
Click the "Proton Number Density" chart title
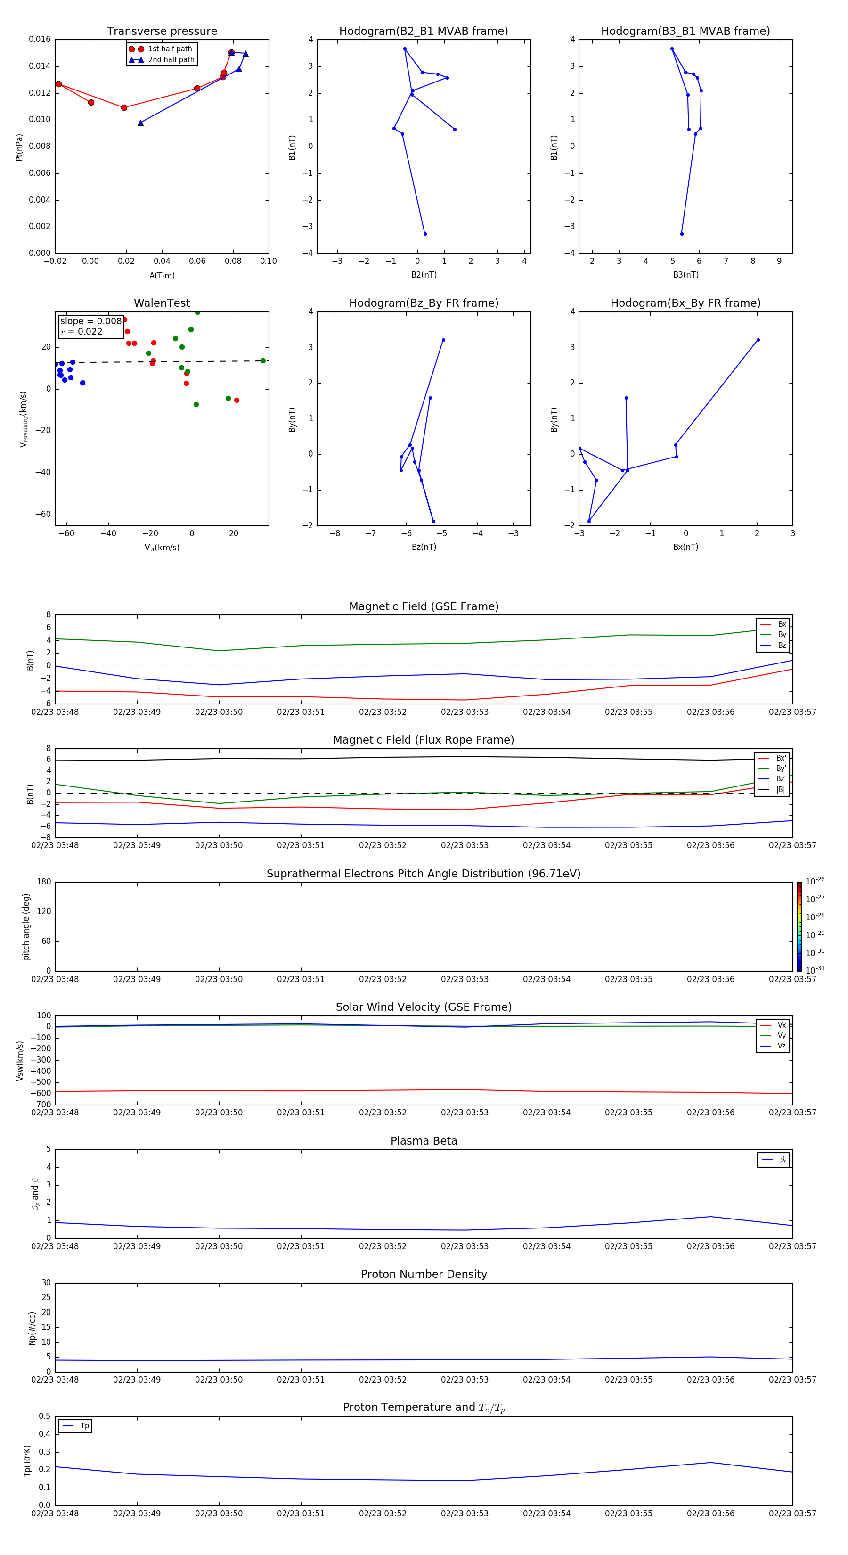[x=424, y=1274]
